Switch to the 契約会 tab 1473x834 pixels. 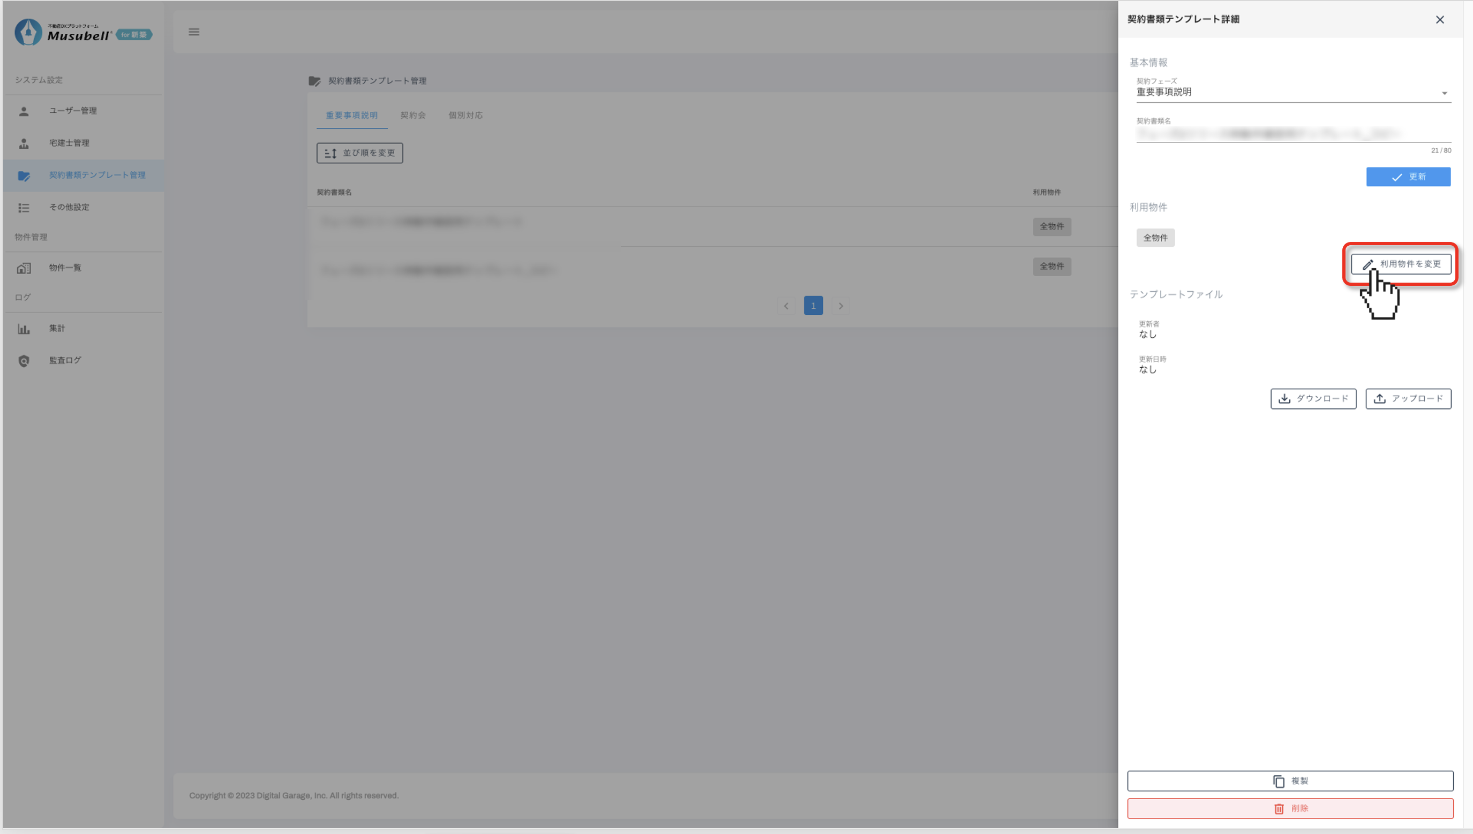412,115
